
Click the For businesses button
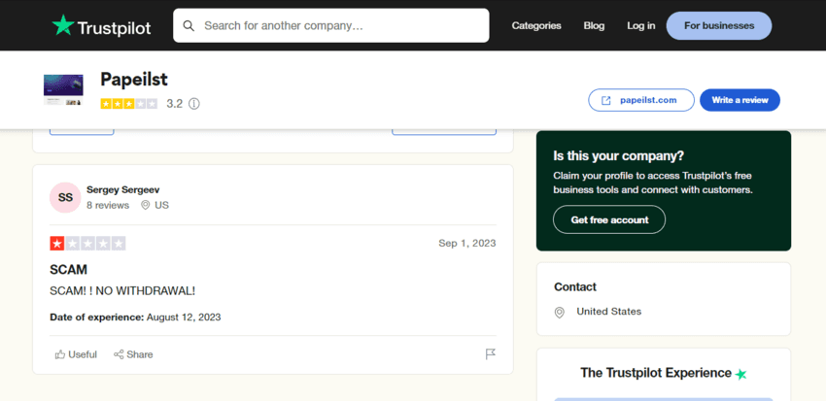[718, 25]
